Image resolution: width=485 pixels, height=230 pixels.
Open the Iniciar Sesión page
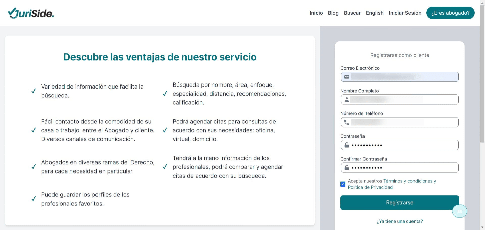pos(405,13)
